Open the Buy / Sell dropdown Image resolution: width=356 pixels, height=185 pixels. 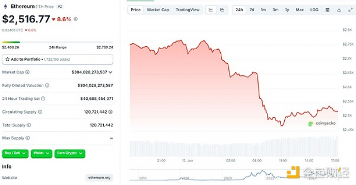15,153
